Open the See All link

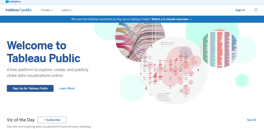pos(252,120)
